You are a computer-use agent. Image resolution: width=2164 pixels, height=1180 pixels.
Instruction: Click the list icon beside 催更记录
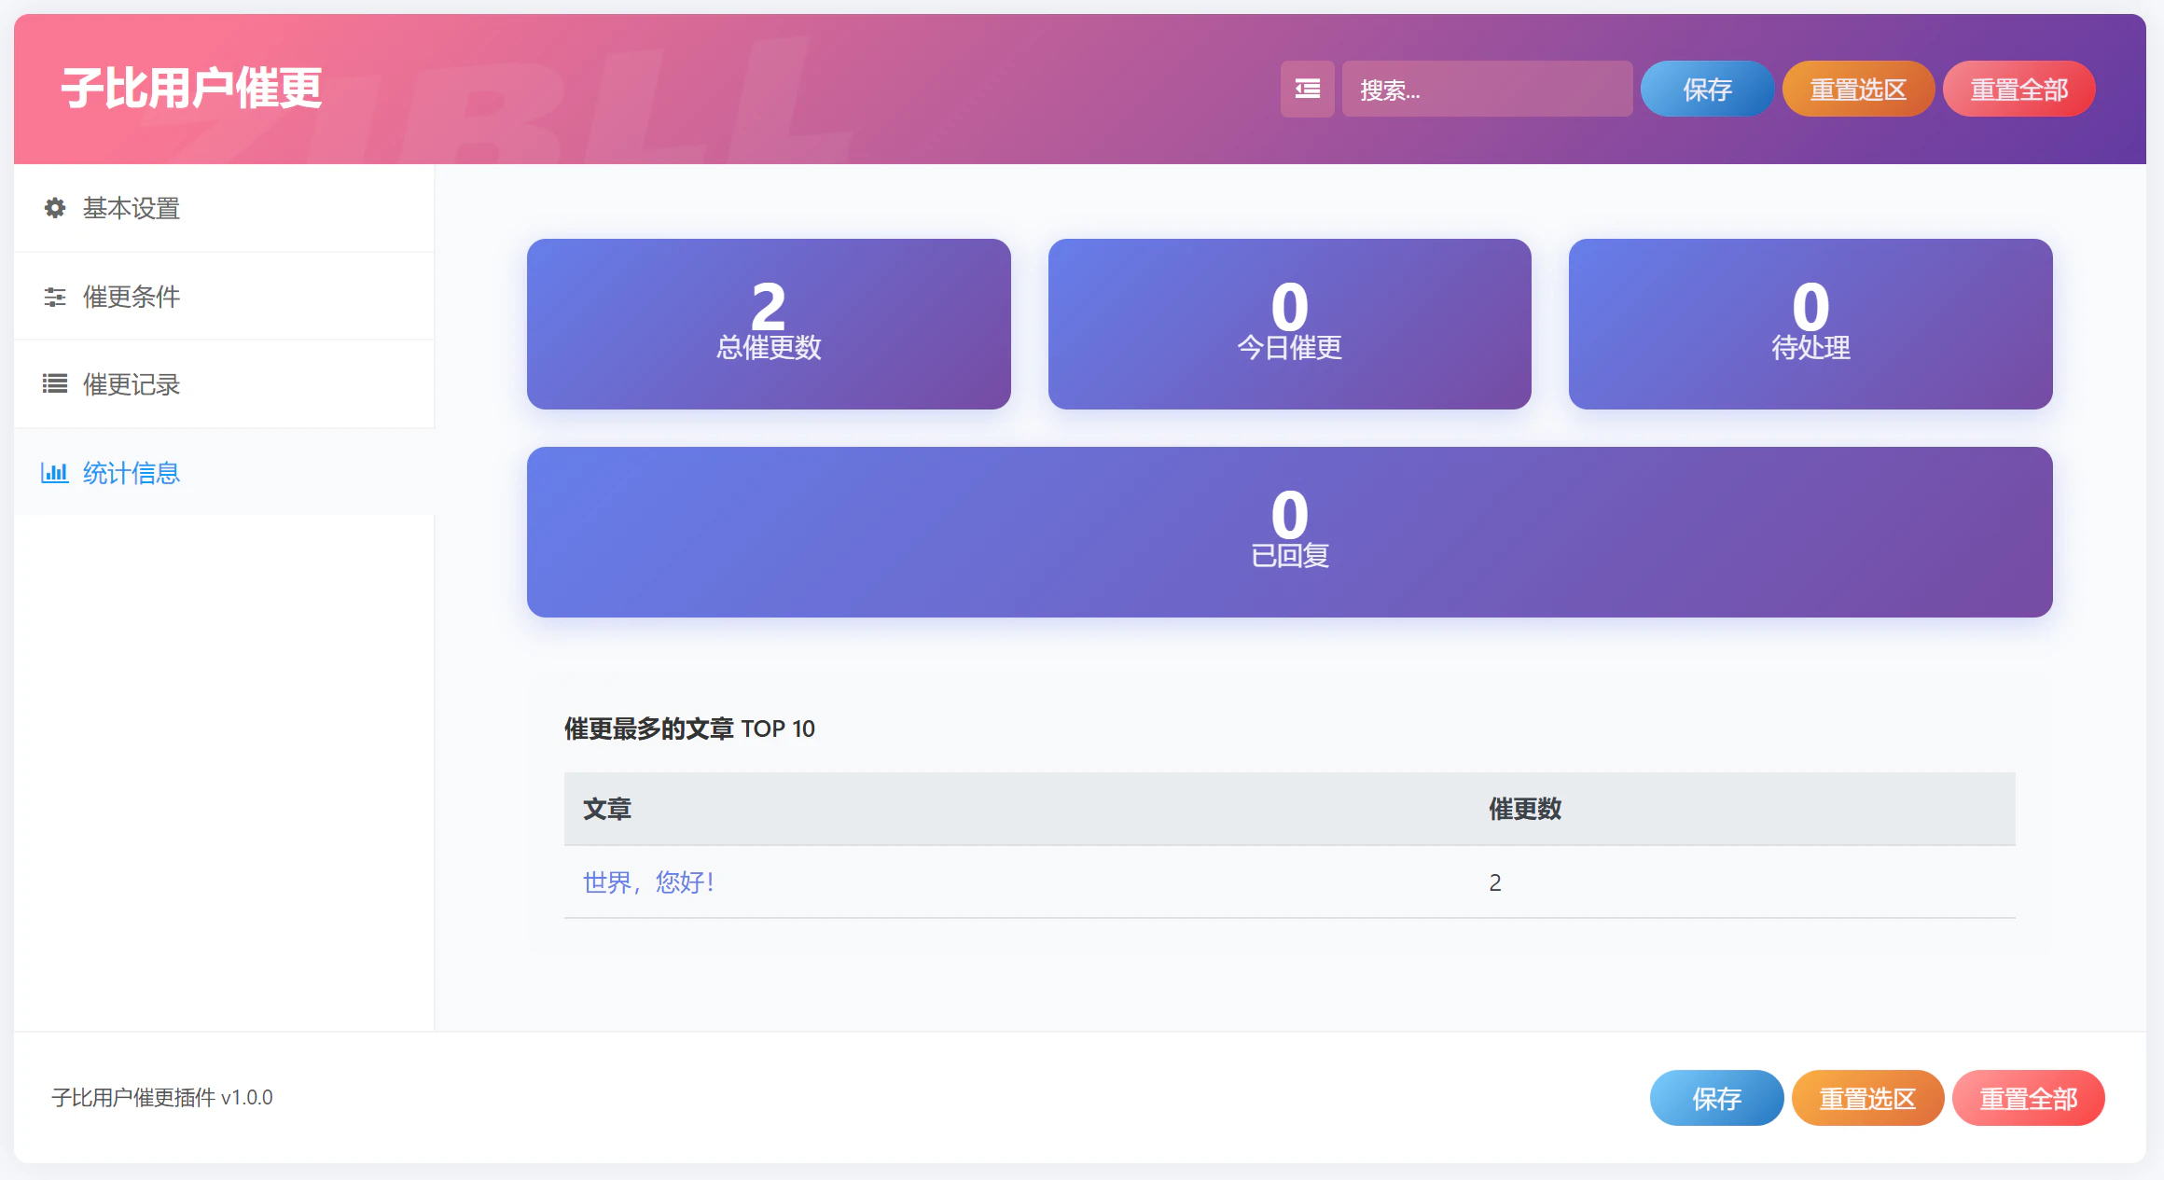55,384
